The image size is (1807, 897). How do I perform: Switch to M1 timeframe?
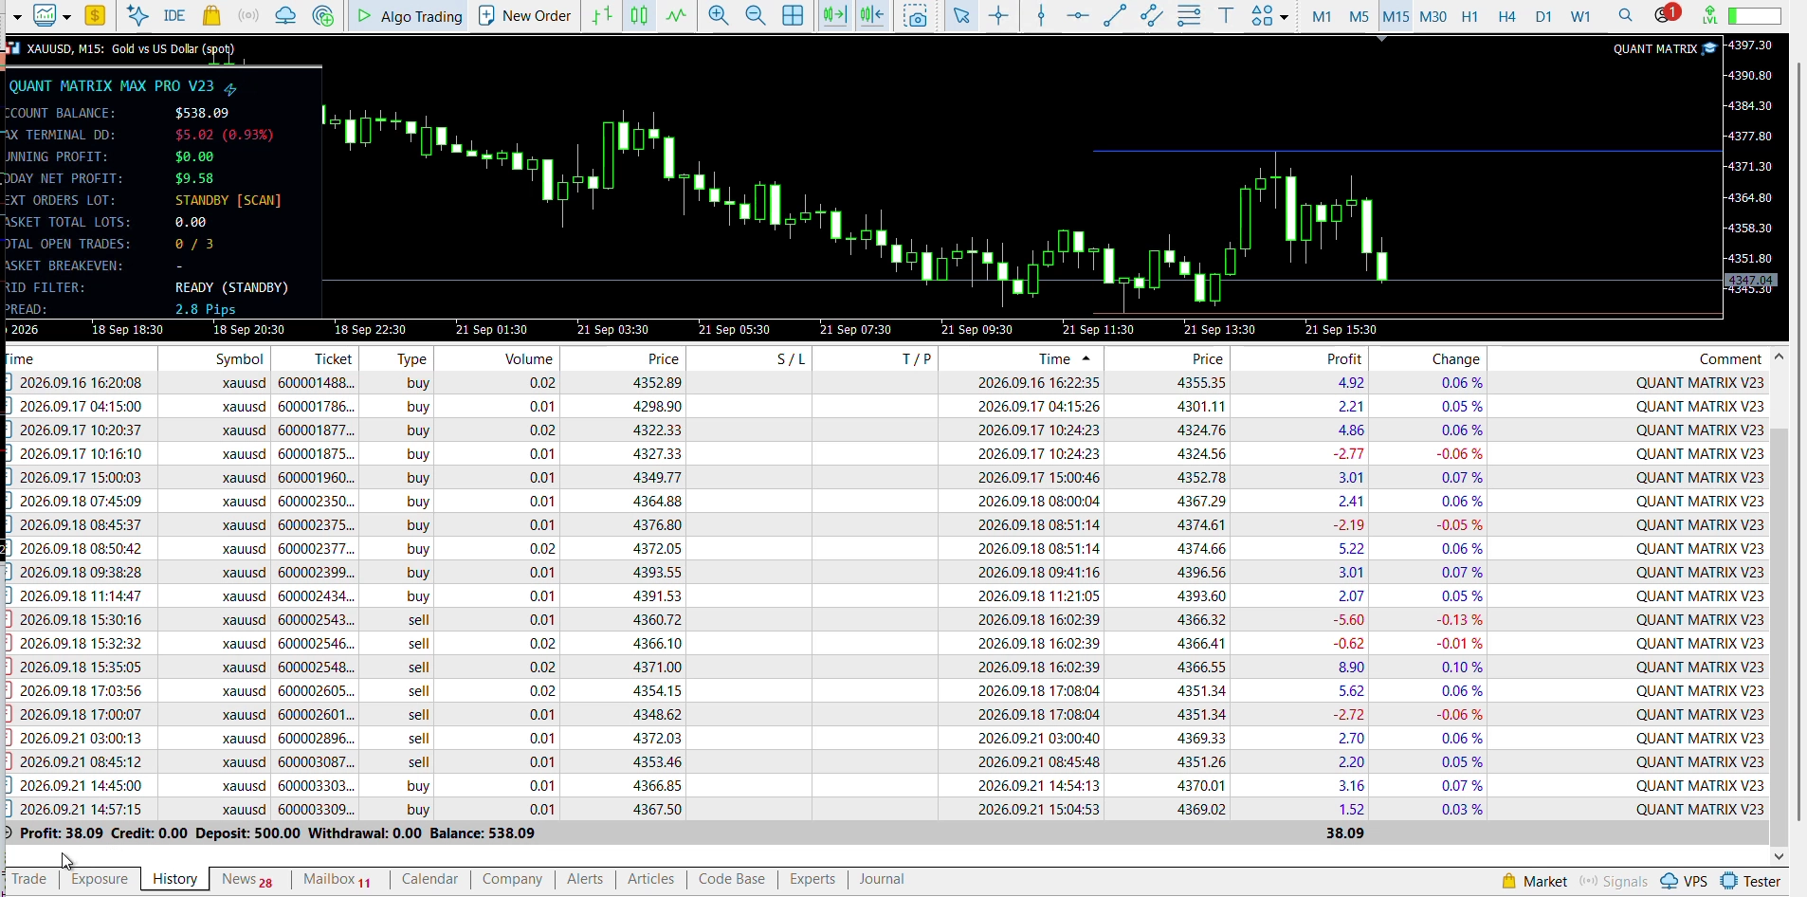(x=1322, y=16)
